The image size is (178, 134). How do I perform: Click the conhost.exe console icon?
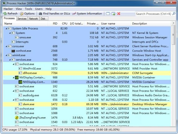pos(13,51)
